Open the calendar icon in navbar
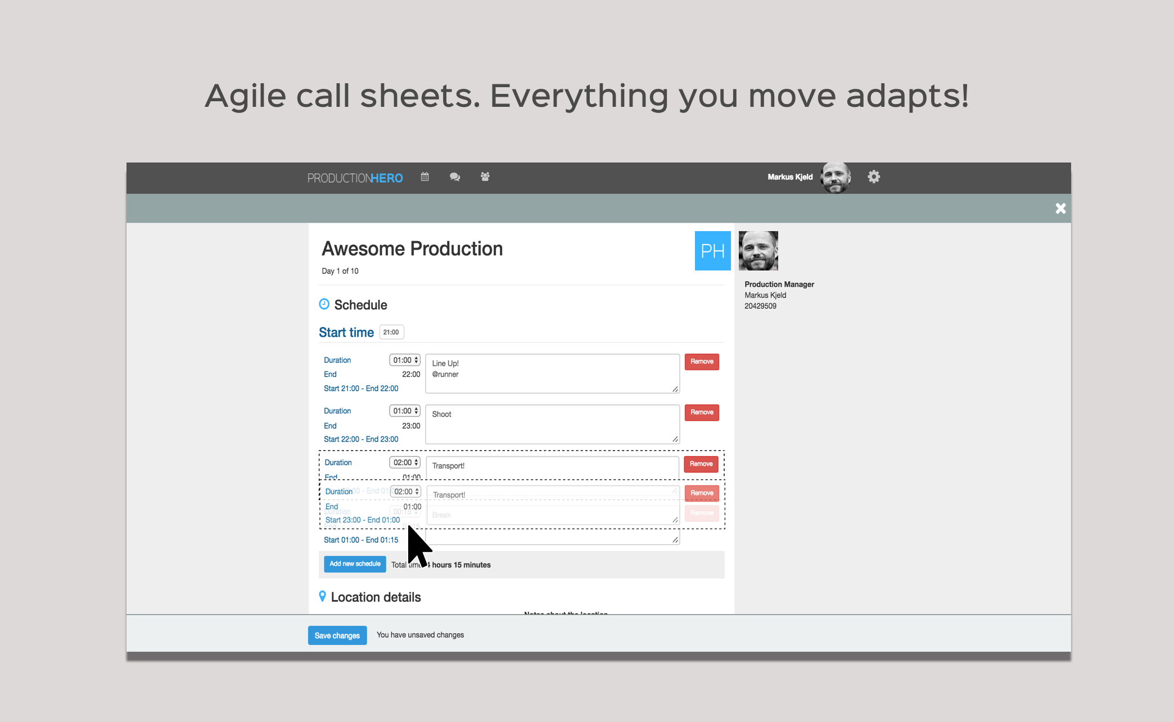1174x722 pixels. (425, 177)
